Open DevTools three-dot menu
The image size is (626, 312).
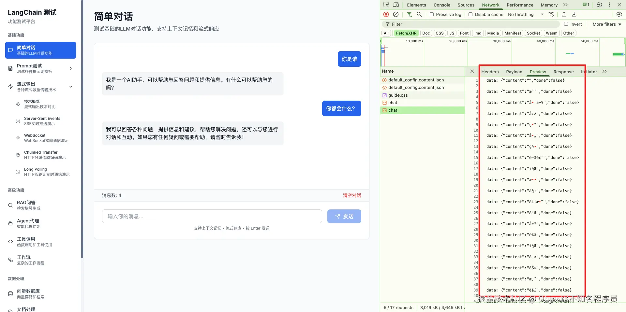pyautogui.click(x=609, y=5)
